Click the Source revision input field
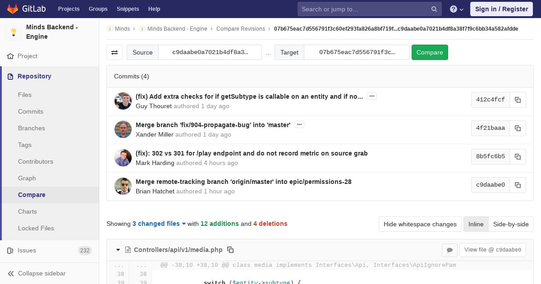 [x=210, y=52]
